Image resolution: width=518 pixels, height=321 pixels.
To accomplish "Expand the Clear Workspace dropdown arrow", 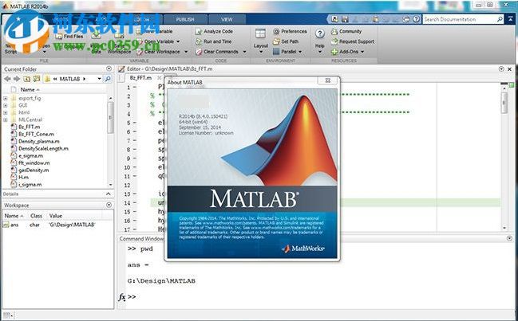I will coord(186,52).
